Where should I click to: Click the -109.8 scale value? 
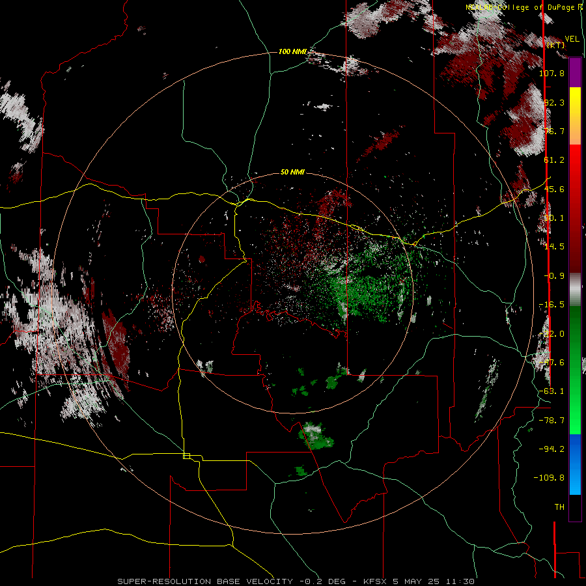550,478
